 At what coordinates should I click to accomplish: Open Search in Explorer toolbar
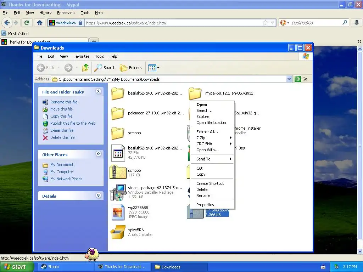[105, 68]
